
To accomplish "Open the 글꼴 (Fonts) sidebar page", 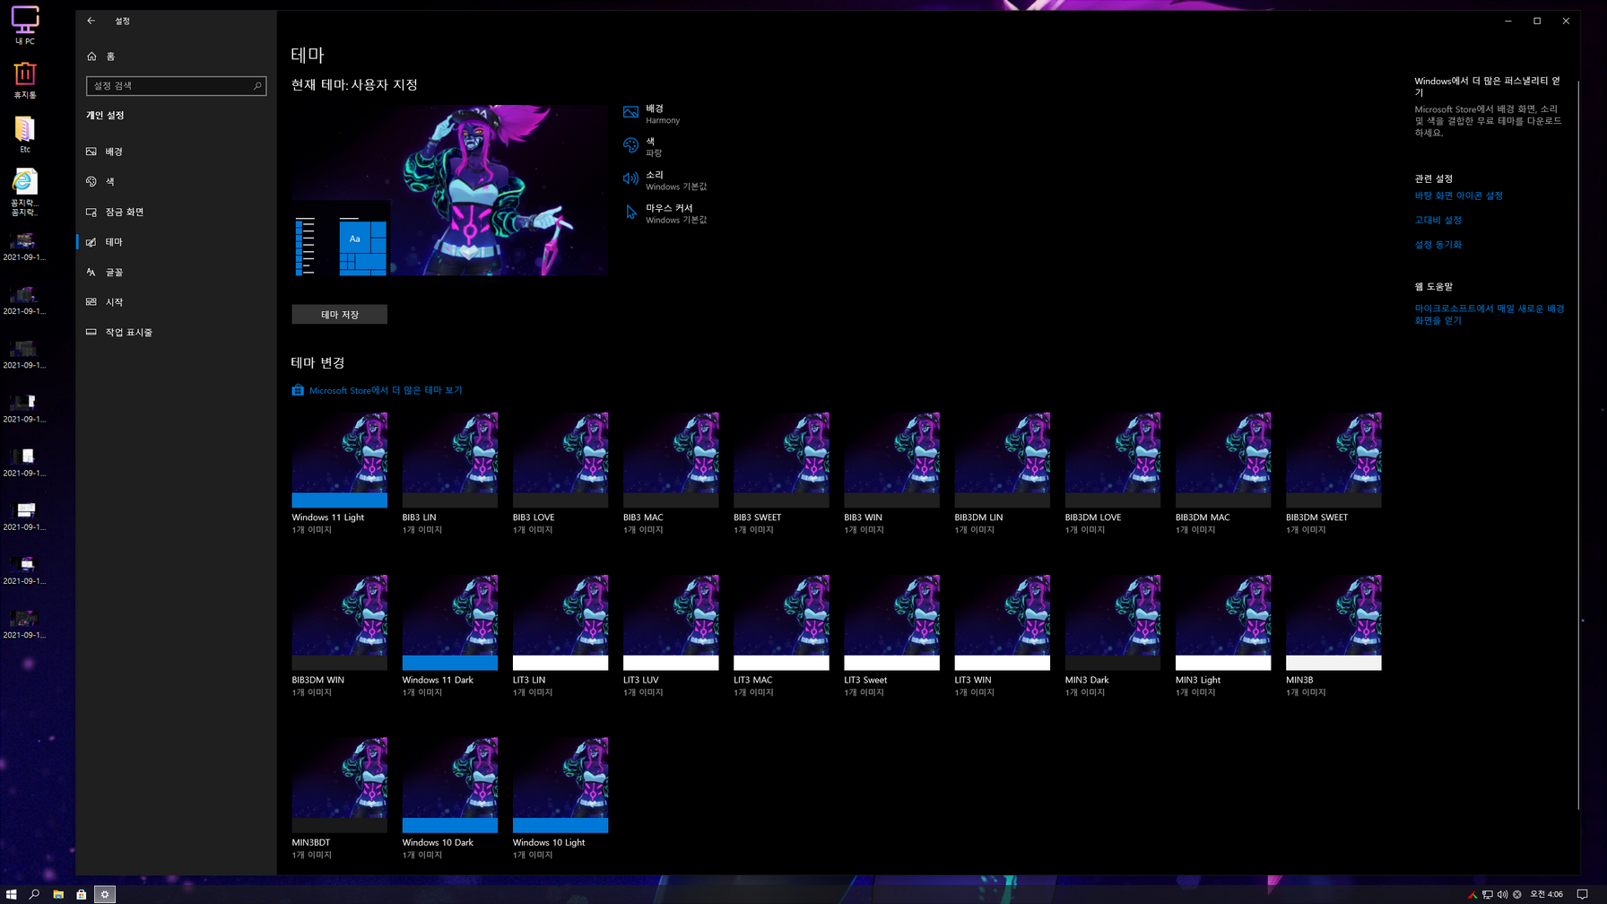I will 177,272.
